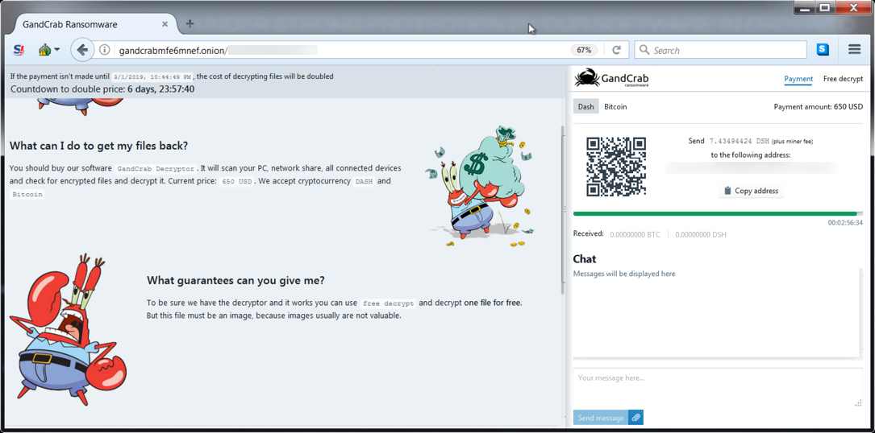Reload the page
The width and height of the screenshot is (875, 433).
(x=617, y=50)
